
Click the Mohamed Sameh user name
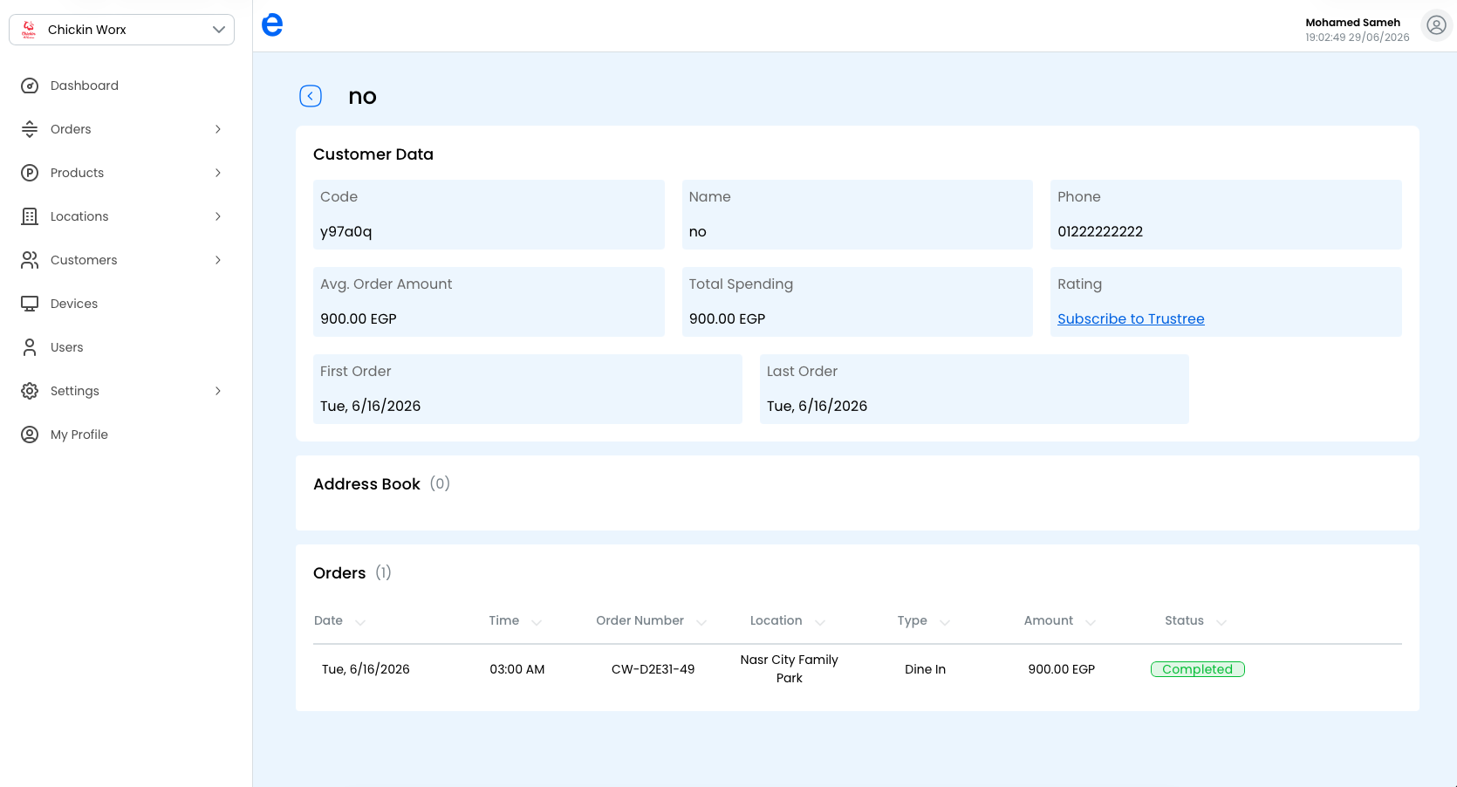pos(1352,23)
